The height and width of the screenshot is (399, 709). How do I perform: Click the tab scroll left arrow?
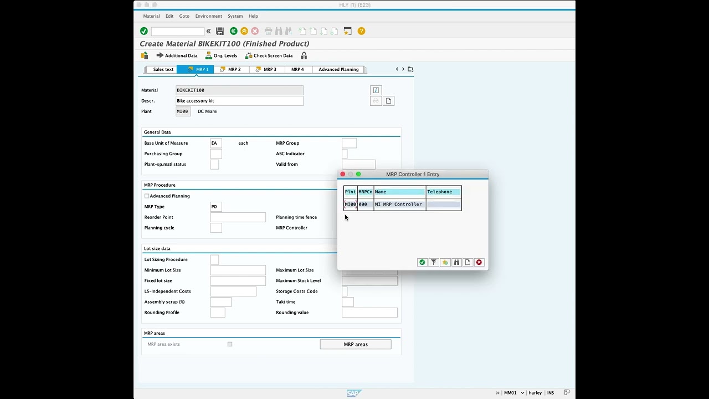coord(397,69)
